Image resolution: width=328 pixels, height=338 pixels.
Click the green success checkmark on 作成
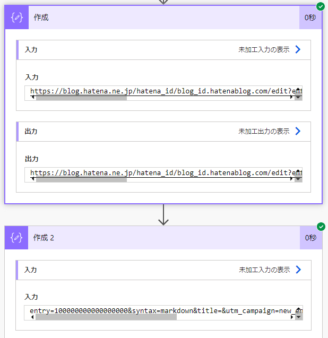coord(321,6)
